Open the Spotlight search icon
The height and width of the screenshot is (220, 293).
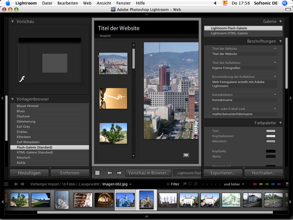tap(284, 3)
